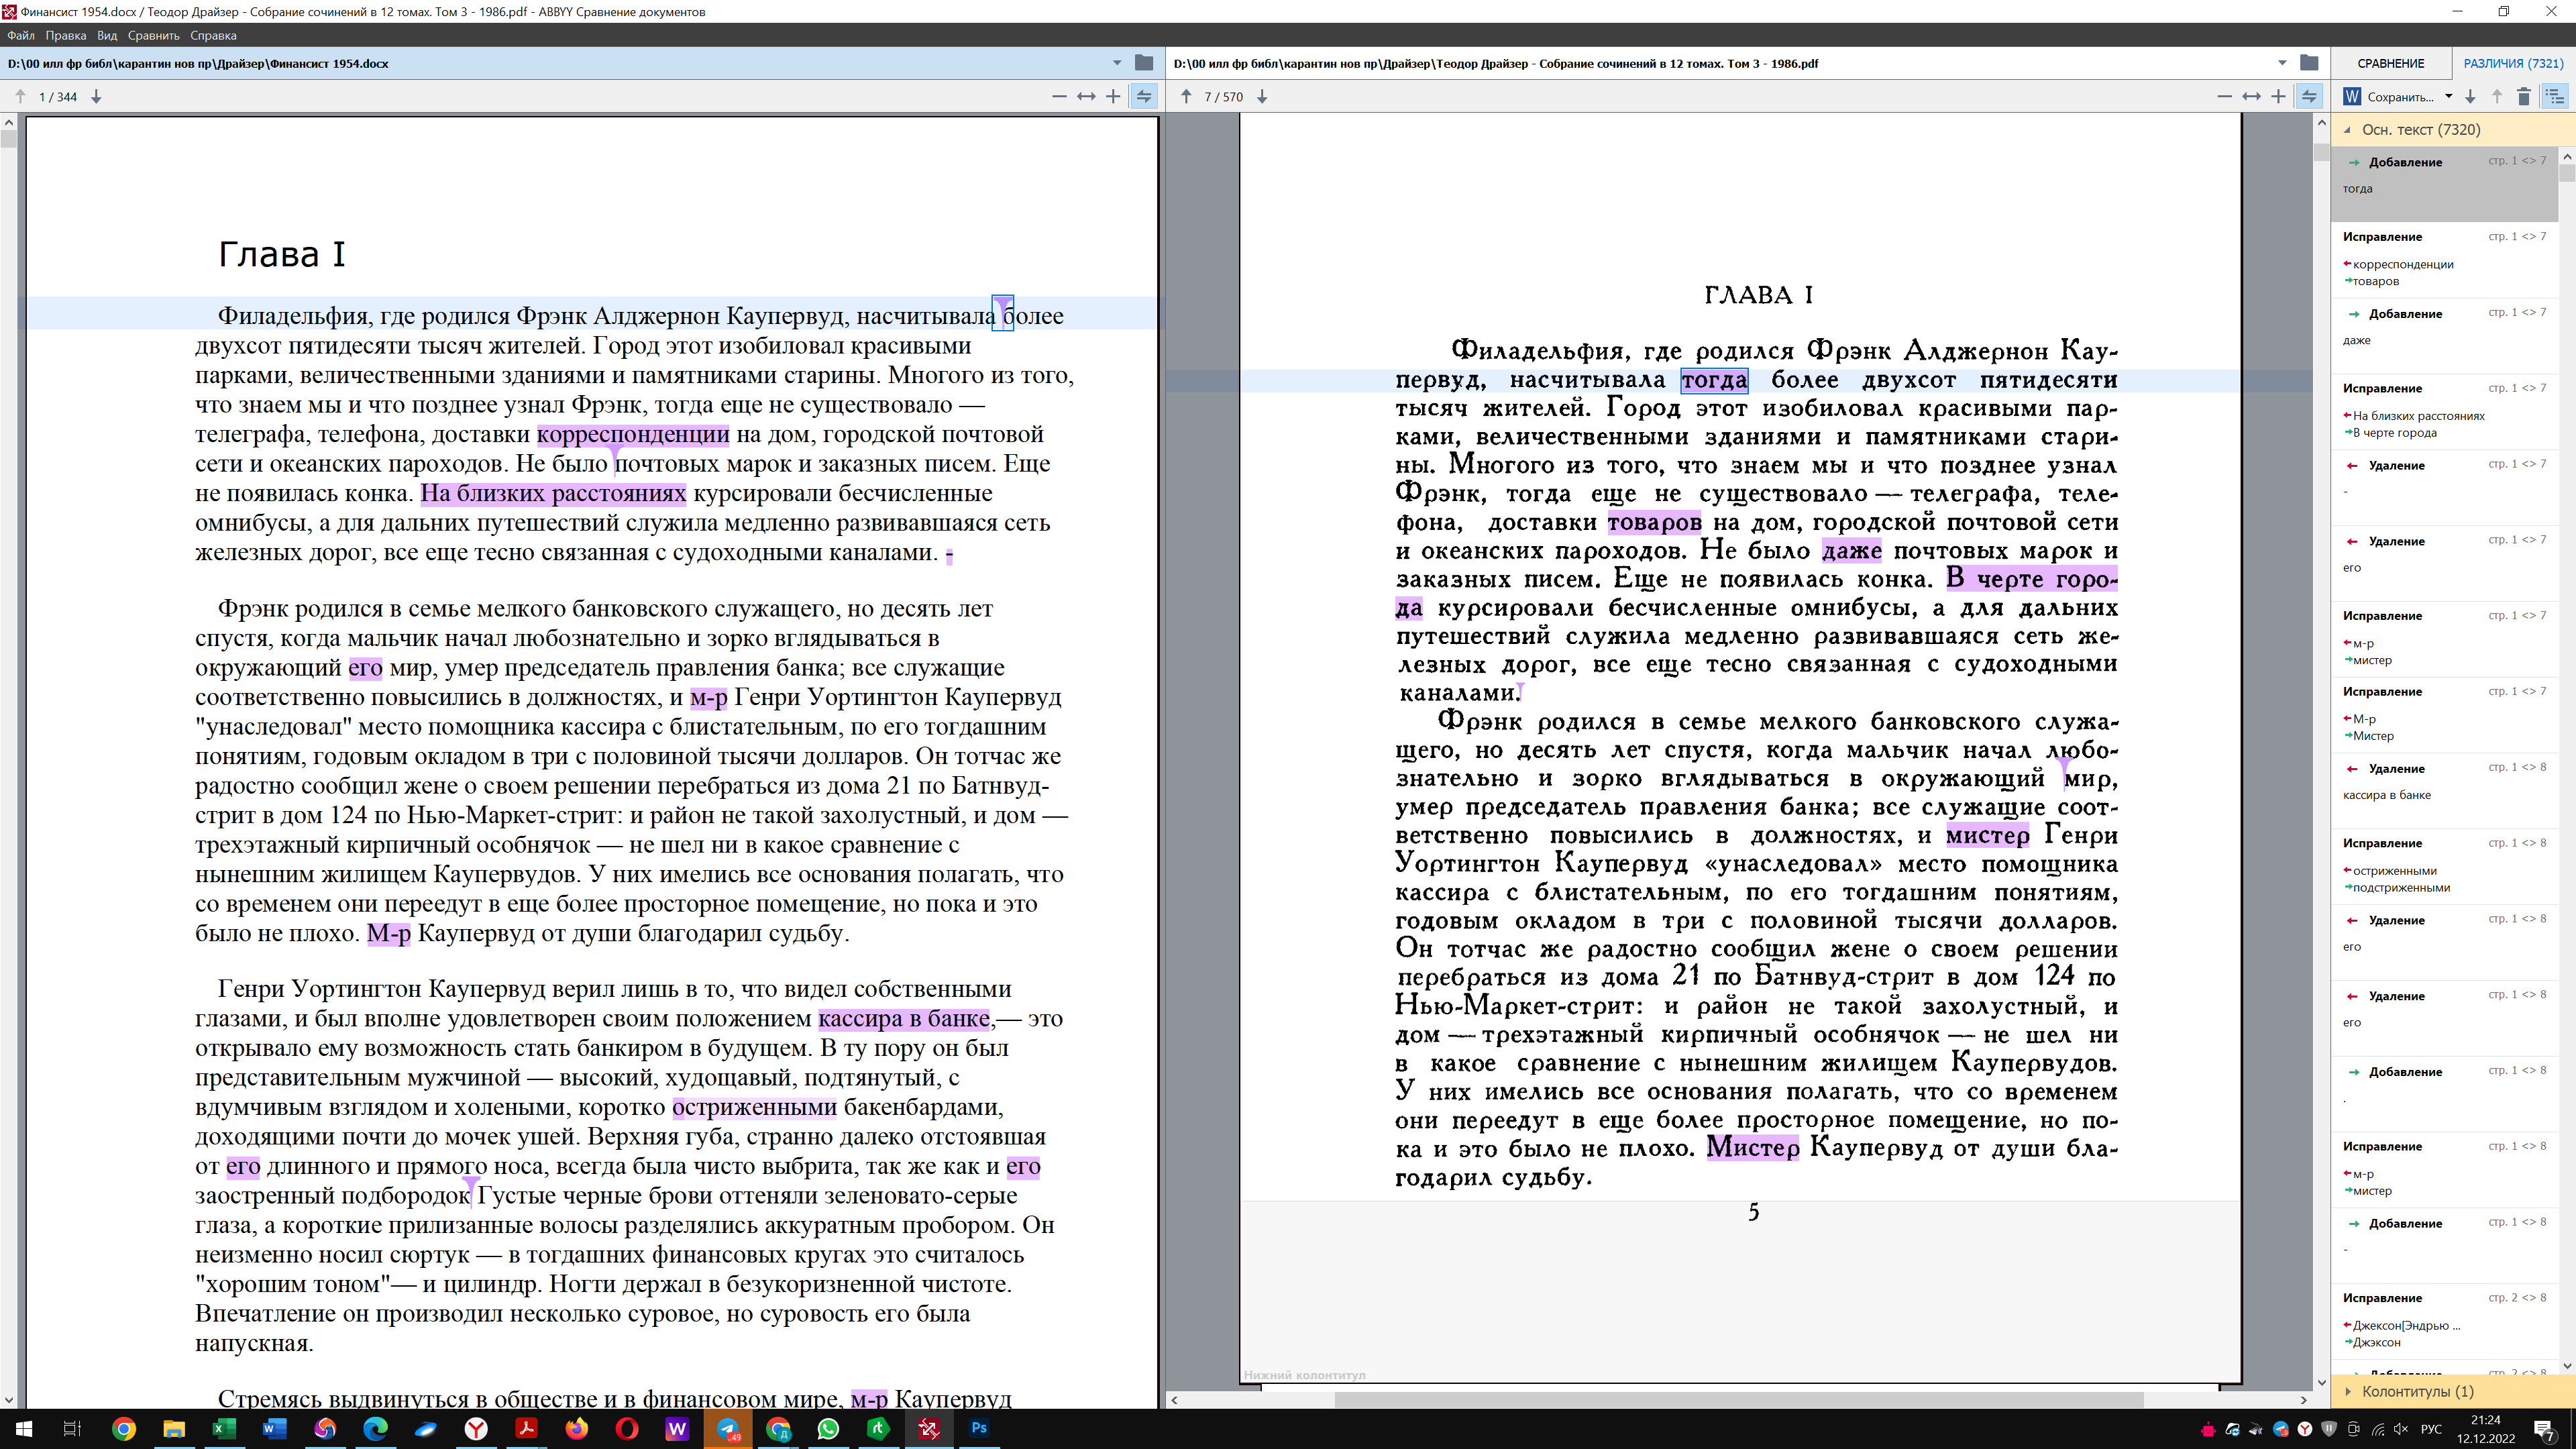Viewport: 2576px width, 1449px height.
Task: Fit right PDF to width
Action: (2251, 97)
